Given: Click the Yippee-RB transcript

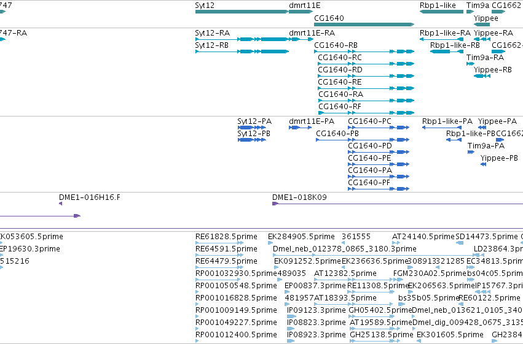Looking at the screenshot, I should click(x=482, y=76).
